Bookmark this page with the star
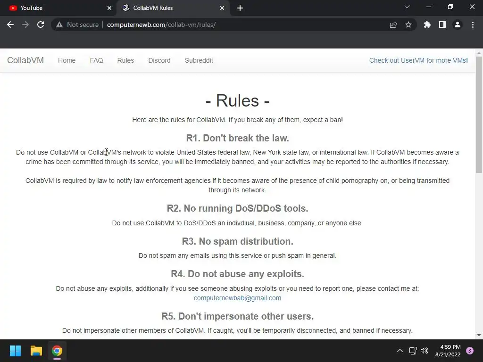483x362 pixels. pyautogui.click(x=408, y=25)
